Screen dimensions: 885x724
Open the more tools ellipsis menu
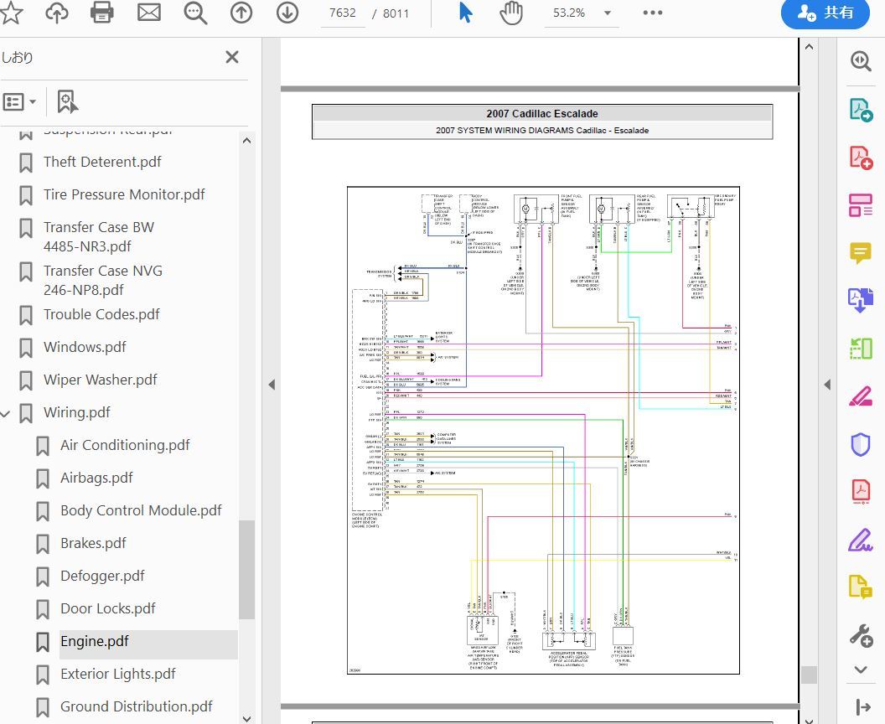[653, 13]
